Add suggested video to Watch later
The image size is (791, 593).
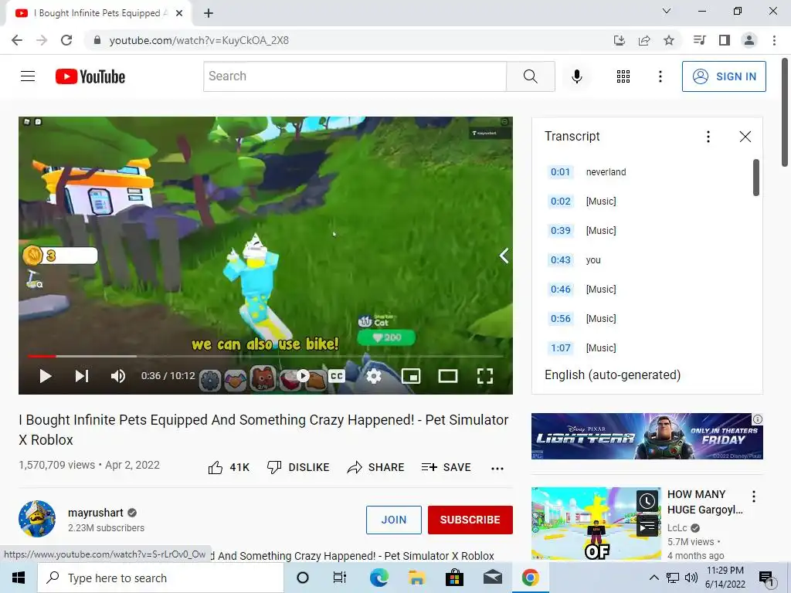(x=647, y=501)
